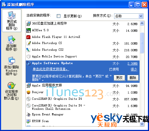Viewport: 149px width, 131px height.
Task: Click the ACDSee 5.0 eye icon
Action: pyautogui.click(x=29, y=30)
